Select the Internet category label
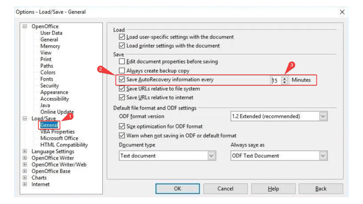The image size is (363, 204). click(40, 184)
